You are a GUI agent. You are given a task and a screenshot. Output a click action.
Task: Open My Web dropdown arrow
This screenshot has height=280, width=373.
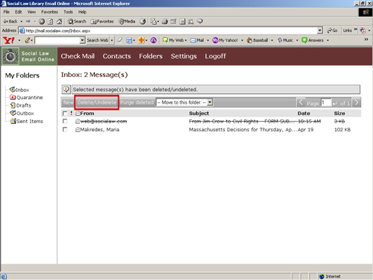[186, 40]
